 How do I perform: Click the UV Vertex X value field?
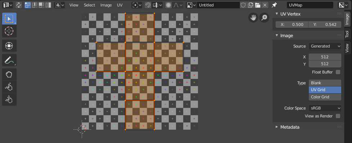[292, 24]
